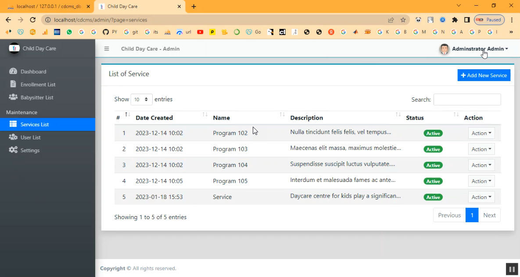520x277 pixels.
Task: Expand the Show entries count selector
Action: point(141,99)
